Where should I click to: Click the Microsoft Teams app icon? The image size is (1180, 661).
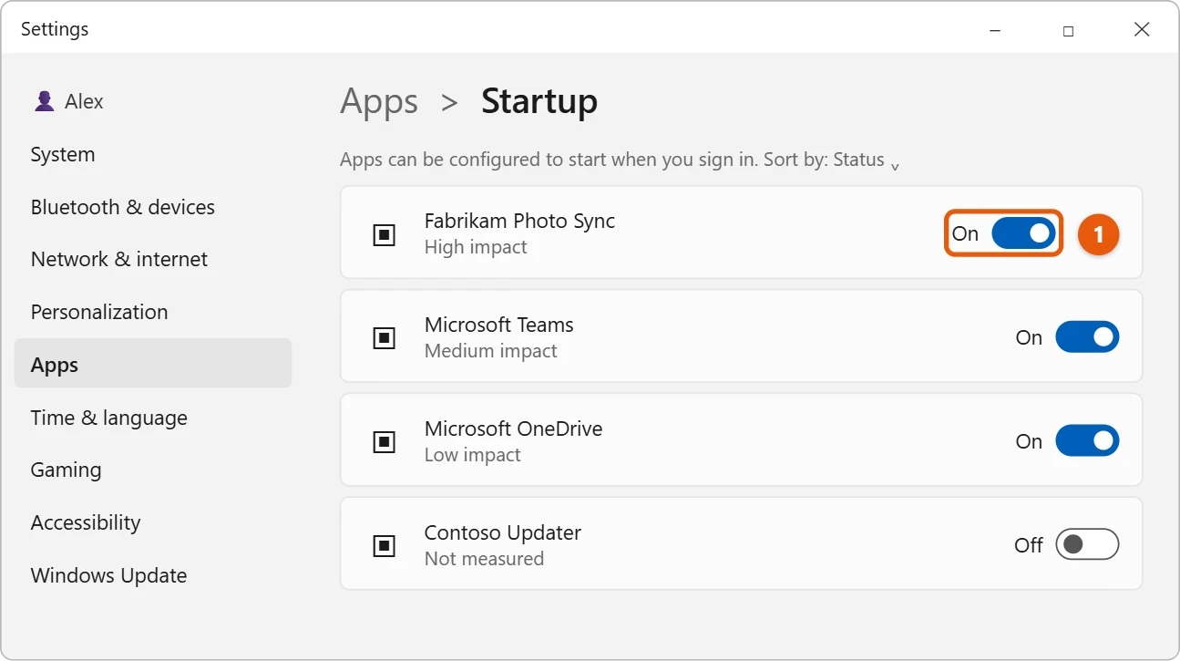pos(385,338)
